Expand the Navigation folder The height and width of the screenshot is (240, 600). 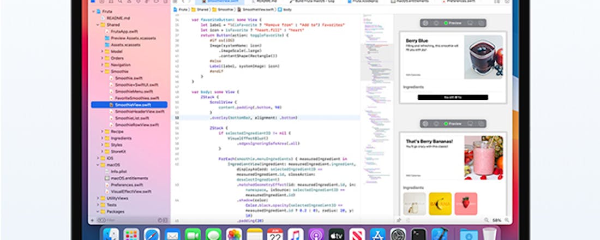[102, 65]
